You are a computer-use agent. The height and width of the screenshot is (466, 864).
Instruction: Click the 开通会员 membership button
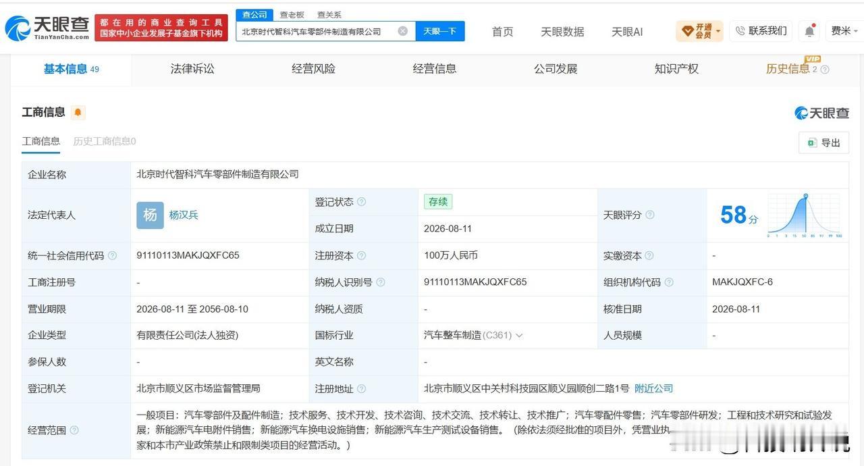[699, 31]
